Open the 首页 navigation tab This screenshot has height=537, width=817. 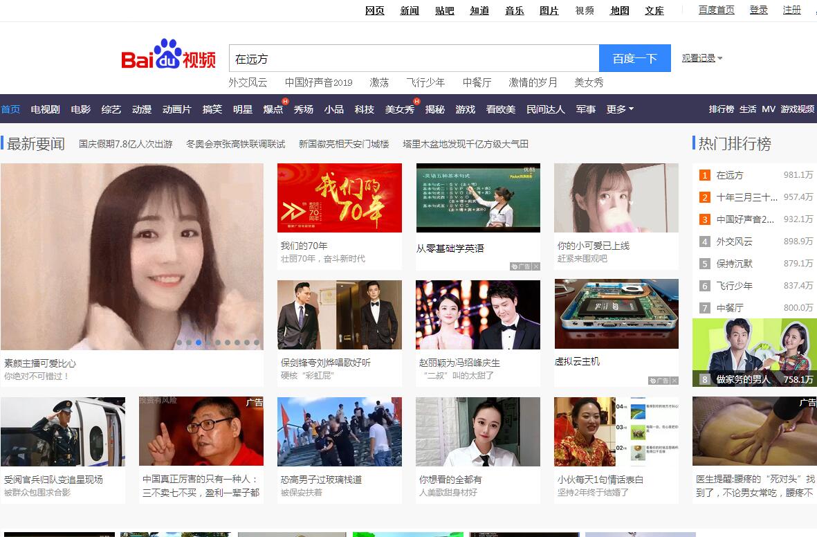(x=10, y=109)
